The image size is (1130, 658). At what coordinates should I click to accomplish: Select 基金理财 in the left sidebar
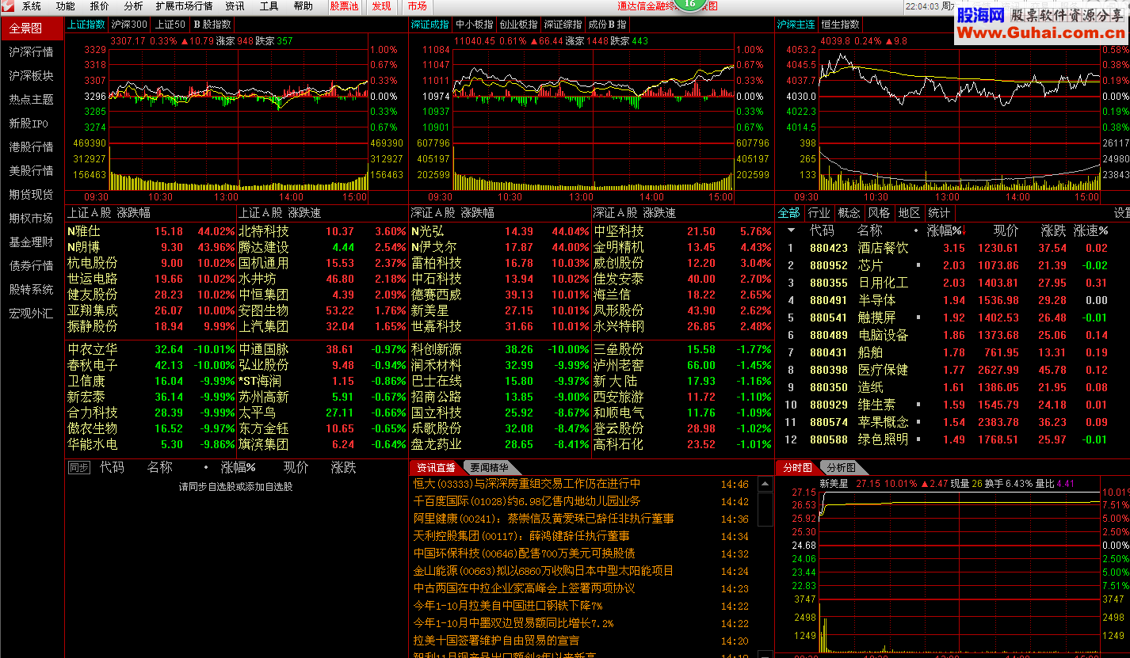[x=32, y=242]
